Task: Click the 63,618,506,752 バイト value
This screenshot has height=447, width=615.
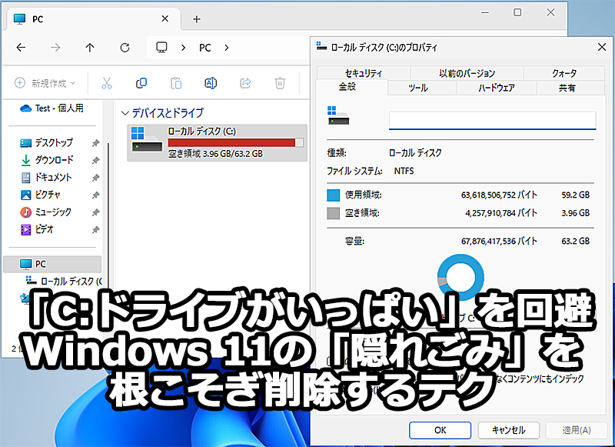Action: (499, 195)
